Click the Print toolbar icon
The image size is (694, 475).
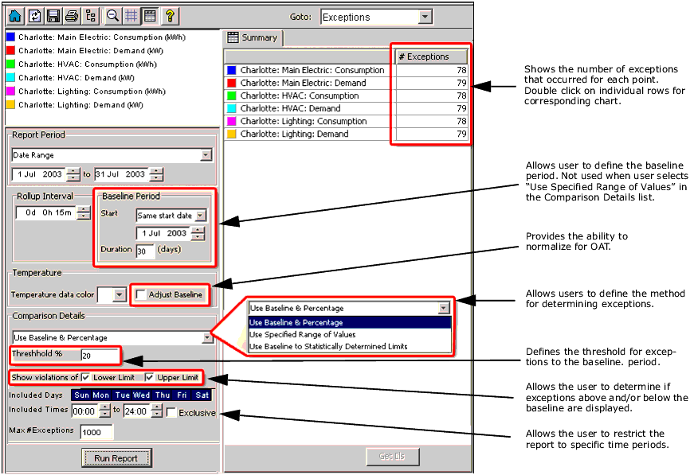72,16
